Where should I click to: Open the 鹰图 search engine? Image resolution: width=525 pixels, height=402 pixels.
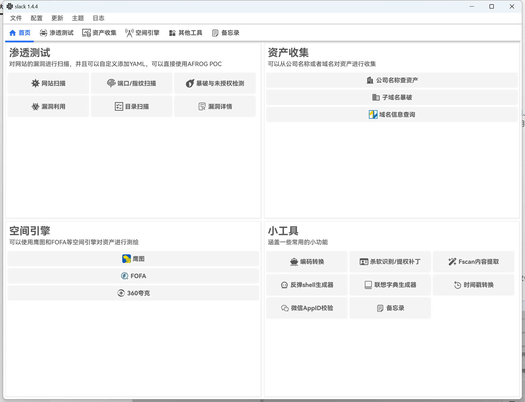point(133,259)
